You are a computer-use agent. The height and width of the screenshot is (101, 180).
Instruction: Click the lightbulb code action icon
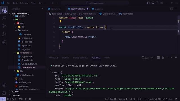coord(60,21)
